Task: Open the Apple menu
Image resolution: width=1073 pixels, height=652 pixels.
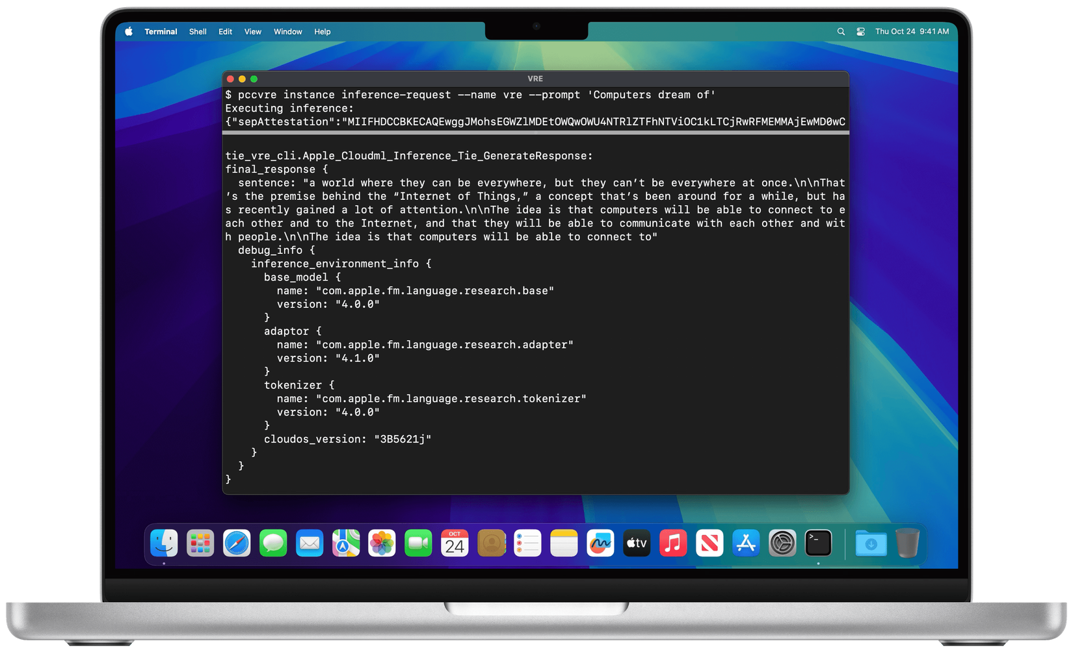Action: tap(128, 31)
